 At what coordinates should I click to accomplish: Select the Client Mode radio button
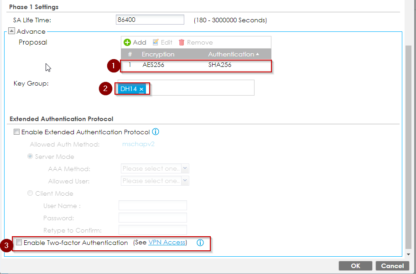coord(30,193)
